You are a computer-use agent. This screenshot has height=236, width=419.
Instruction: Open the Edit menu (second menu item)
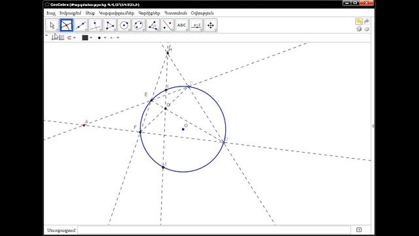pos(70,13)
